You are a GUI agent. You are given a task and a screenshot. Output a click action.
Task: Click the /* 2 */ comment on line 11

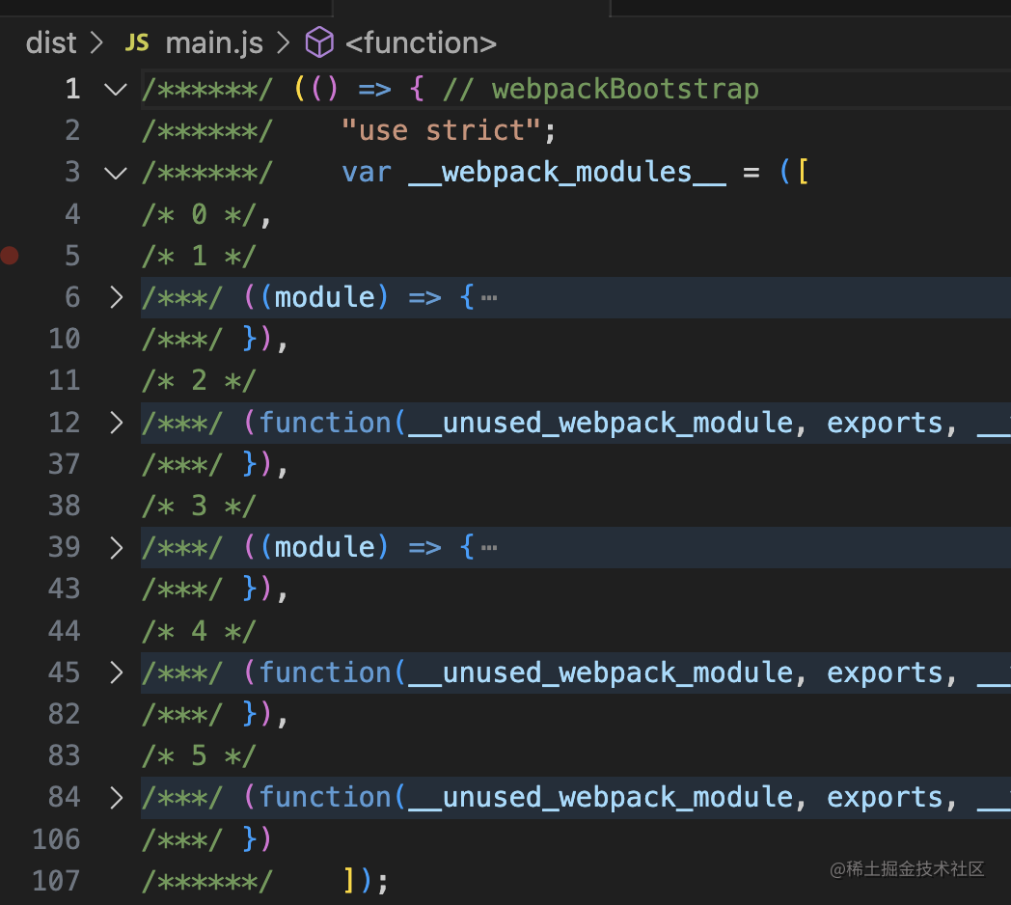click(200, 380)
